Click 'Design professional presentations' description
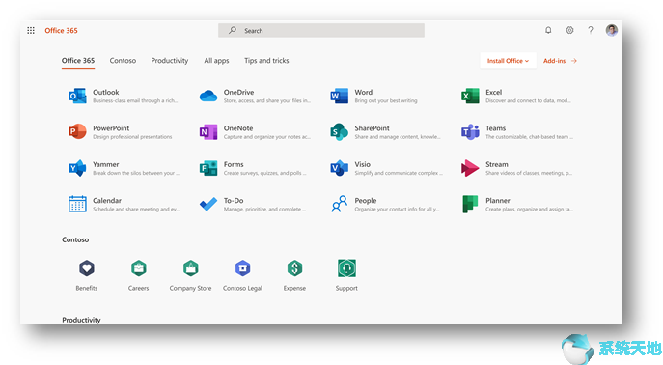The image size is (663, 365). [132, 137]
